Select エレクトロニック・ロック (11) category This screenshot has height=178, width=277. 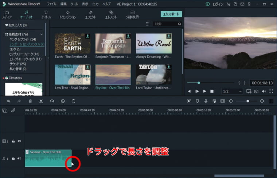26,59
